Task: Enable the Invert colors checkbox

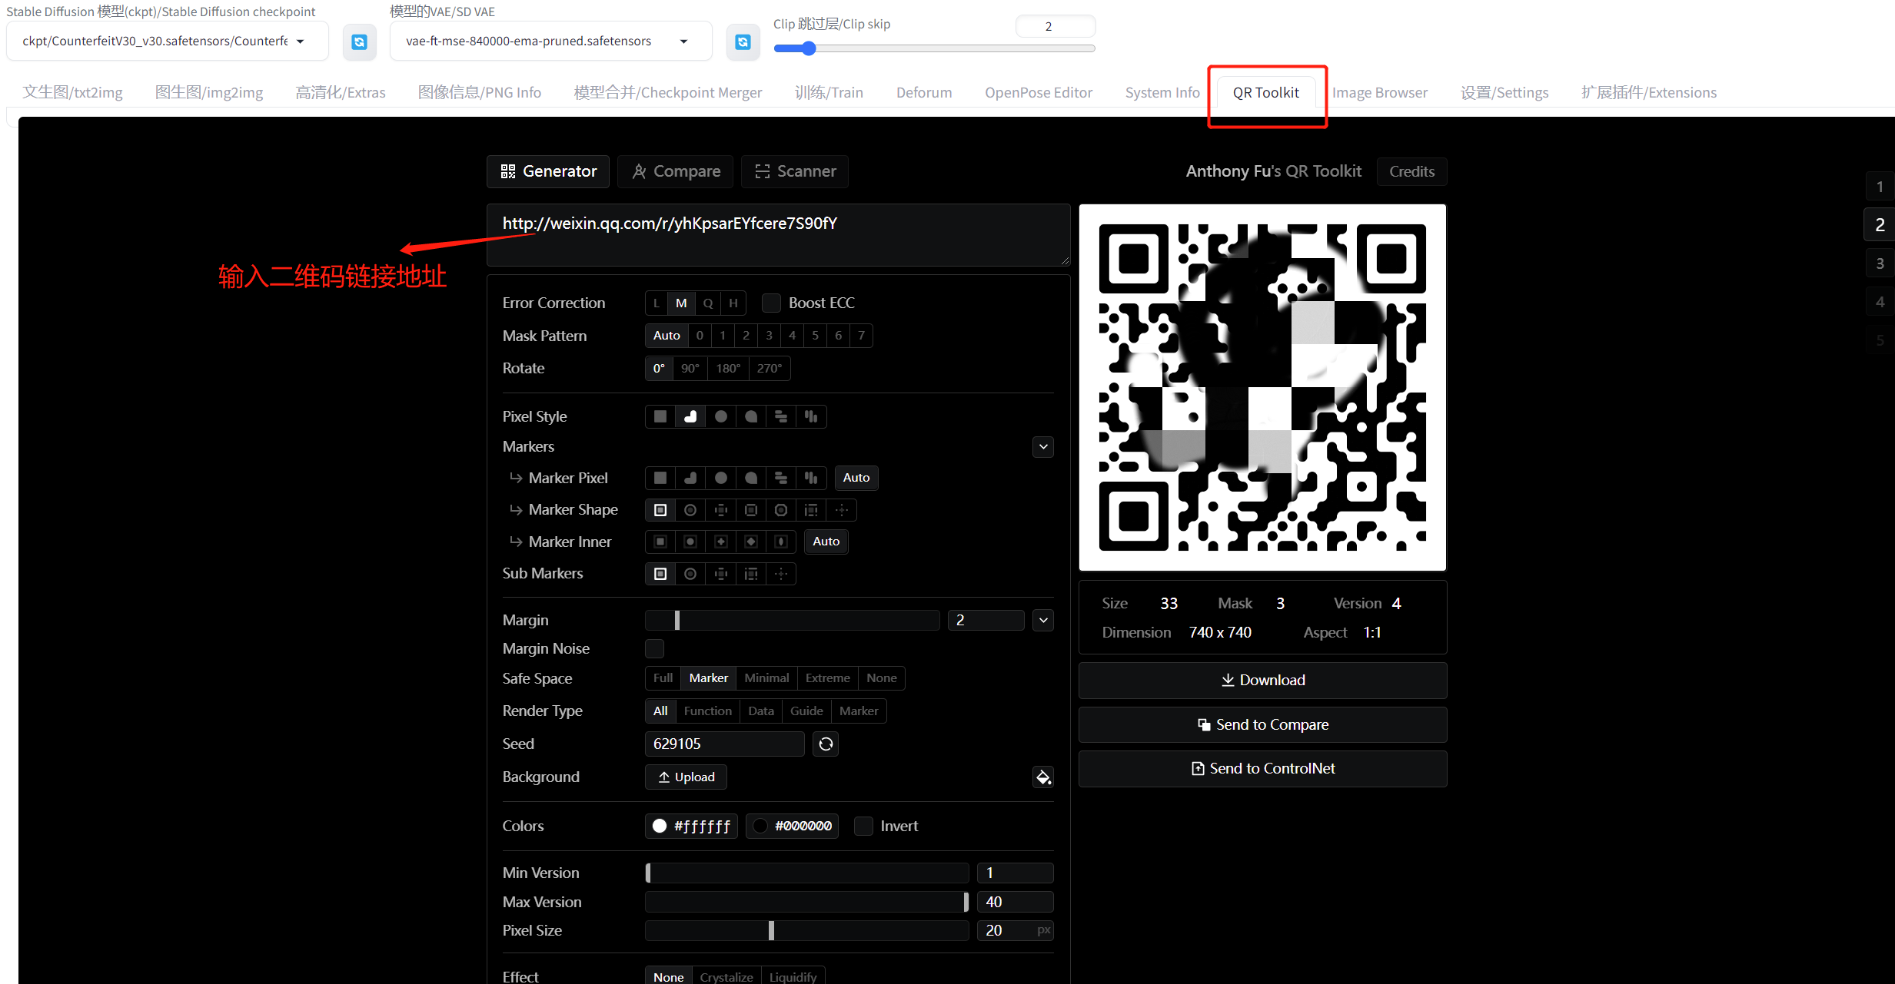Action: pyautogui.click(x=863, y=826)
